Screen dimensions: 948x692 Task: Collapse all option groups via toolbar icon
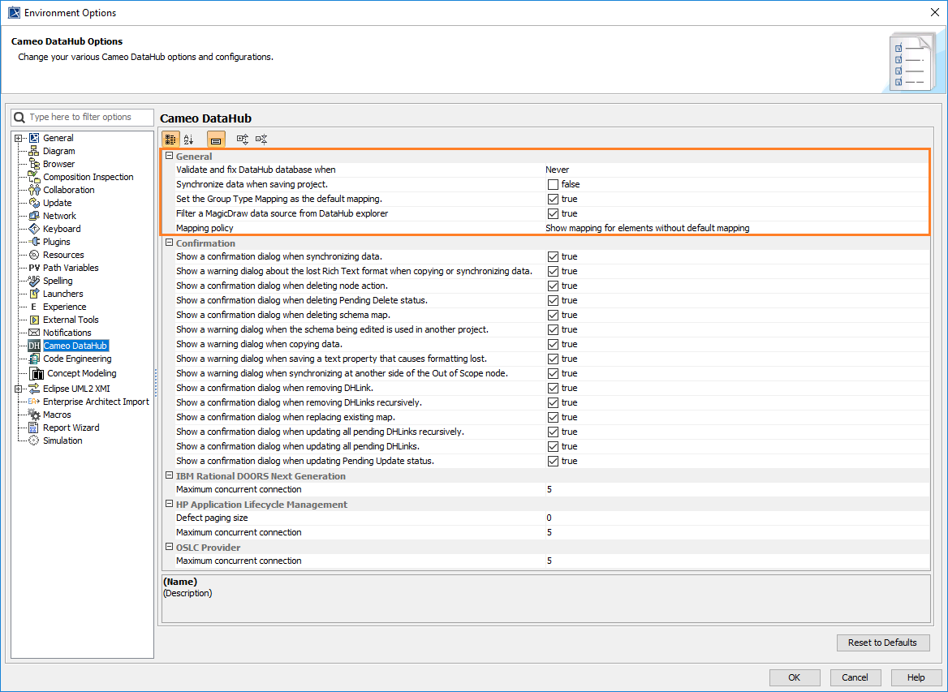[261, 139]
